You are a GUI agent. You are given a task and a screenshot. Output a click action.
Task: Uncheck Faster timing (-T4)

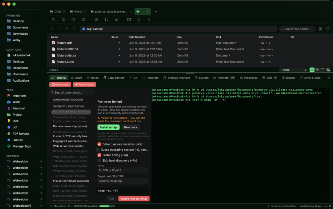pyautogui.click(x=99, y=155)
